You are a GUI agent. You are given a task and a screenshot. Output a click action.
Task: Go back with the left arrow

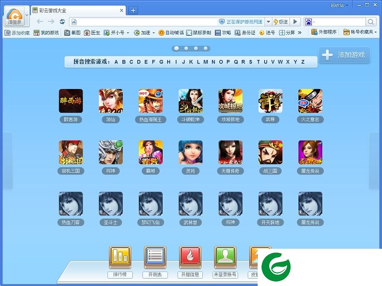pos(40,22)
